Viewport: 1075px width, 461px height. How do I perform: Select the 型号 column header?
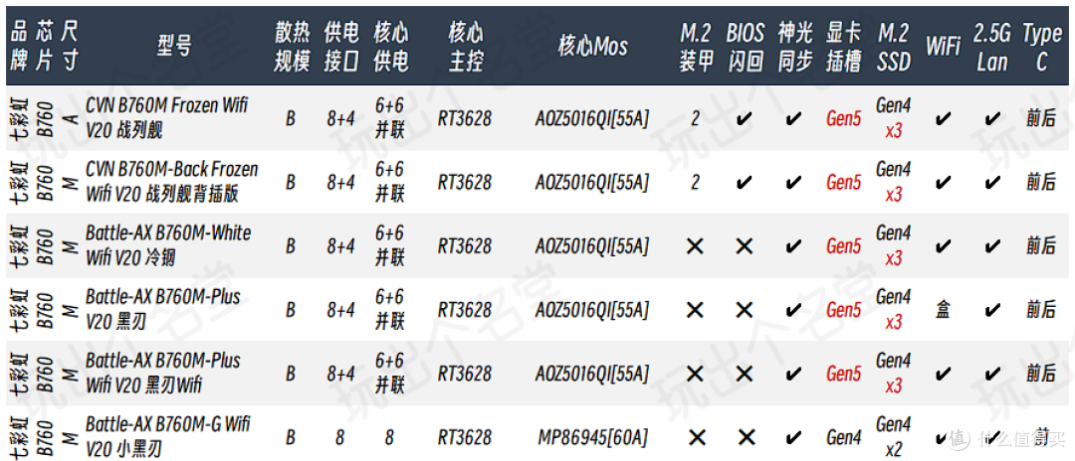[173, 47]
